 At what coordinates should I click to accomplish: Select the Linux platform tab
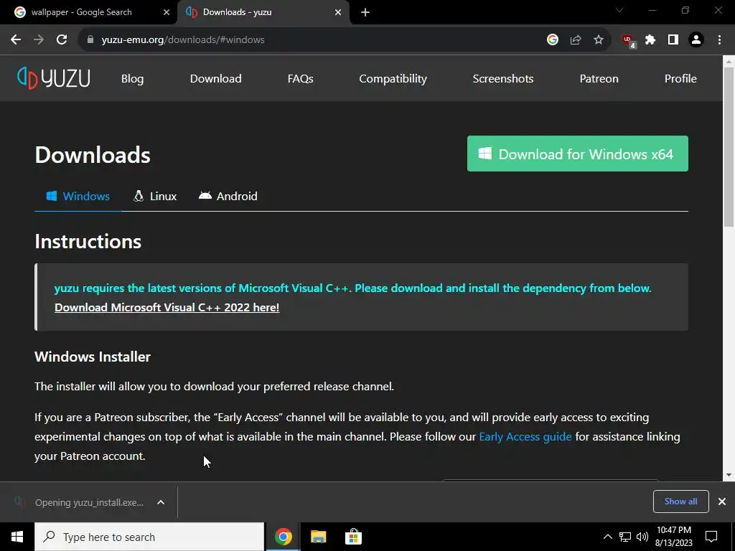pyautogui.click(x=155, y=197)
